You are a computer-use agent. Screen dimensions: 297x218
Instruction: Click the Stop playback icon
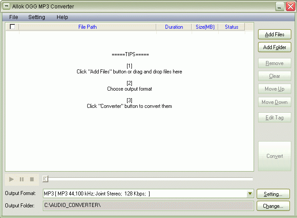coord(32,179)
